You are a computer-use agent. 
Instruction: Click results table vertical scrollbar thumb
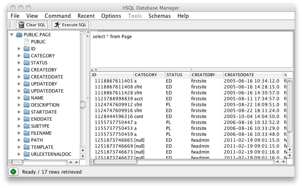(289, 107)
